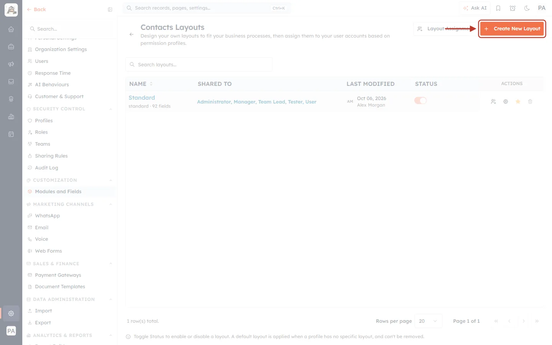Click the sidebar Search field
Image resolution: width=552 pixels, height=345 pixels.
pyautogui.click(x=69, y=29)
